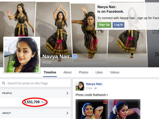Expand the ABOUT section arrow

[67, 113]
